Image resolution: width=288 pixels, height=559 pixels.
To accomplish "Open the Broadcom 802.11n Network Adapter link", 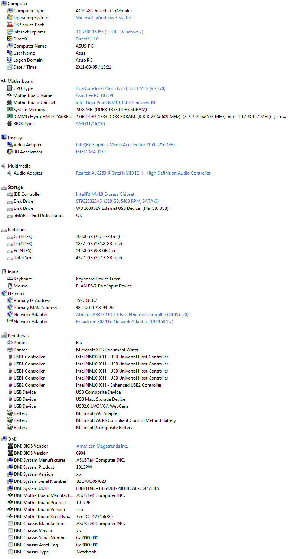I will point(124,321).
